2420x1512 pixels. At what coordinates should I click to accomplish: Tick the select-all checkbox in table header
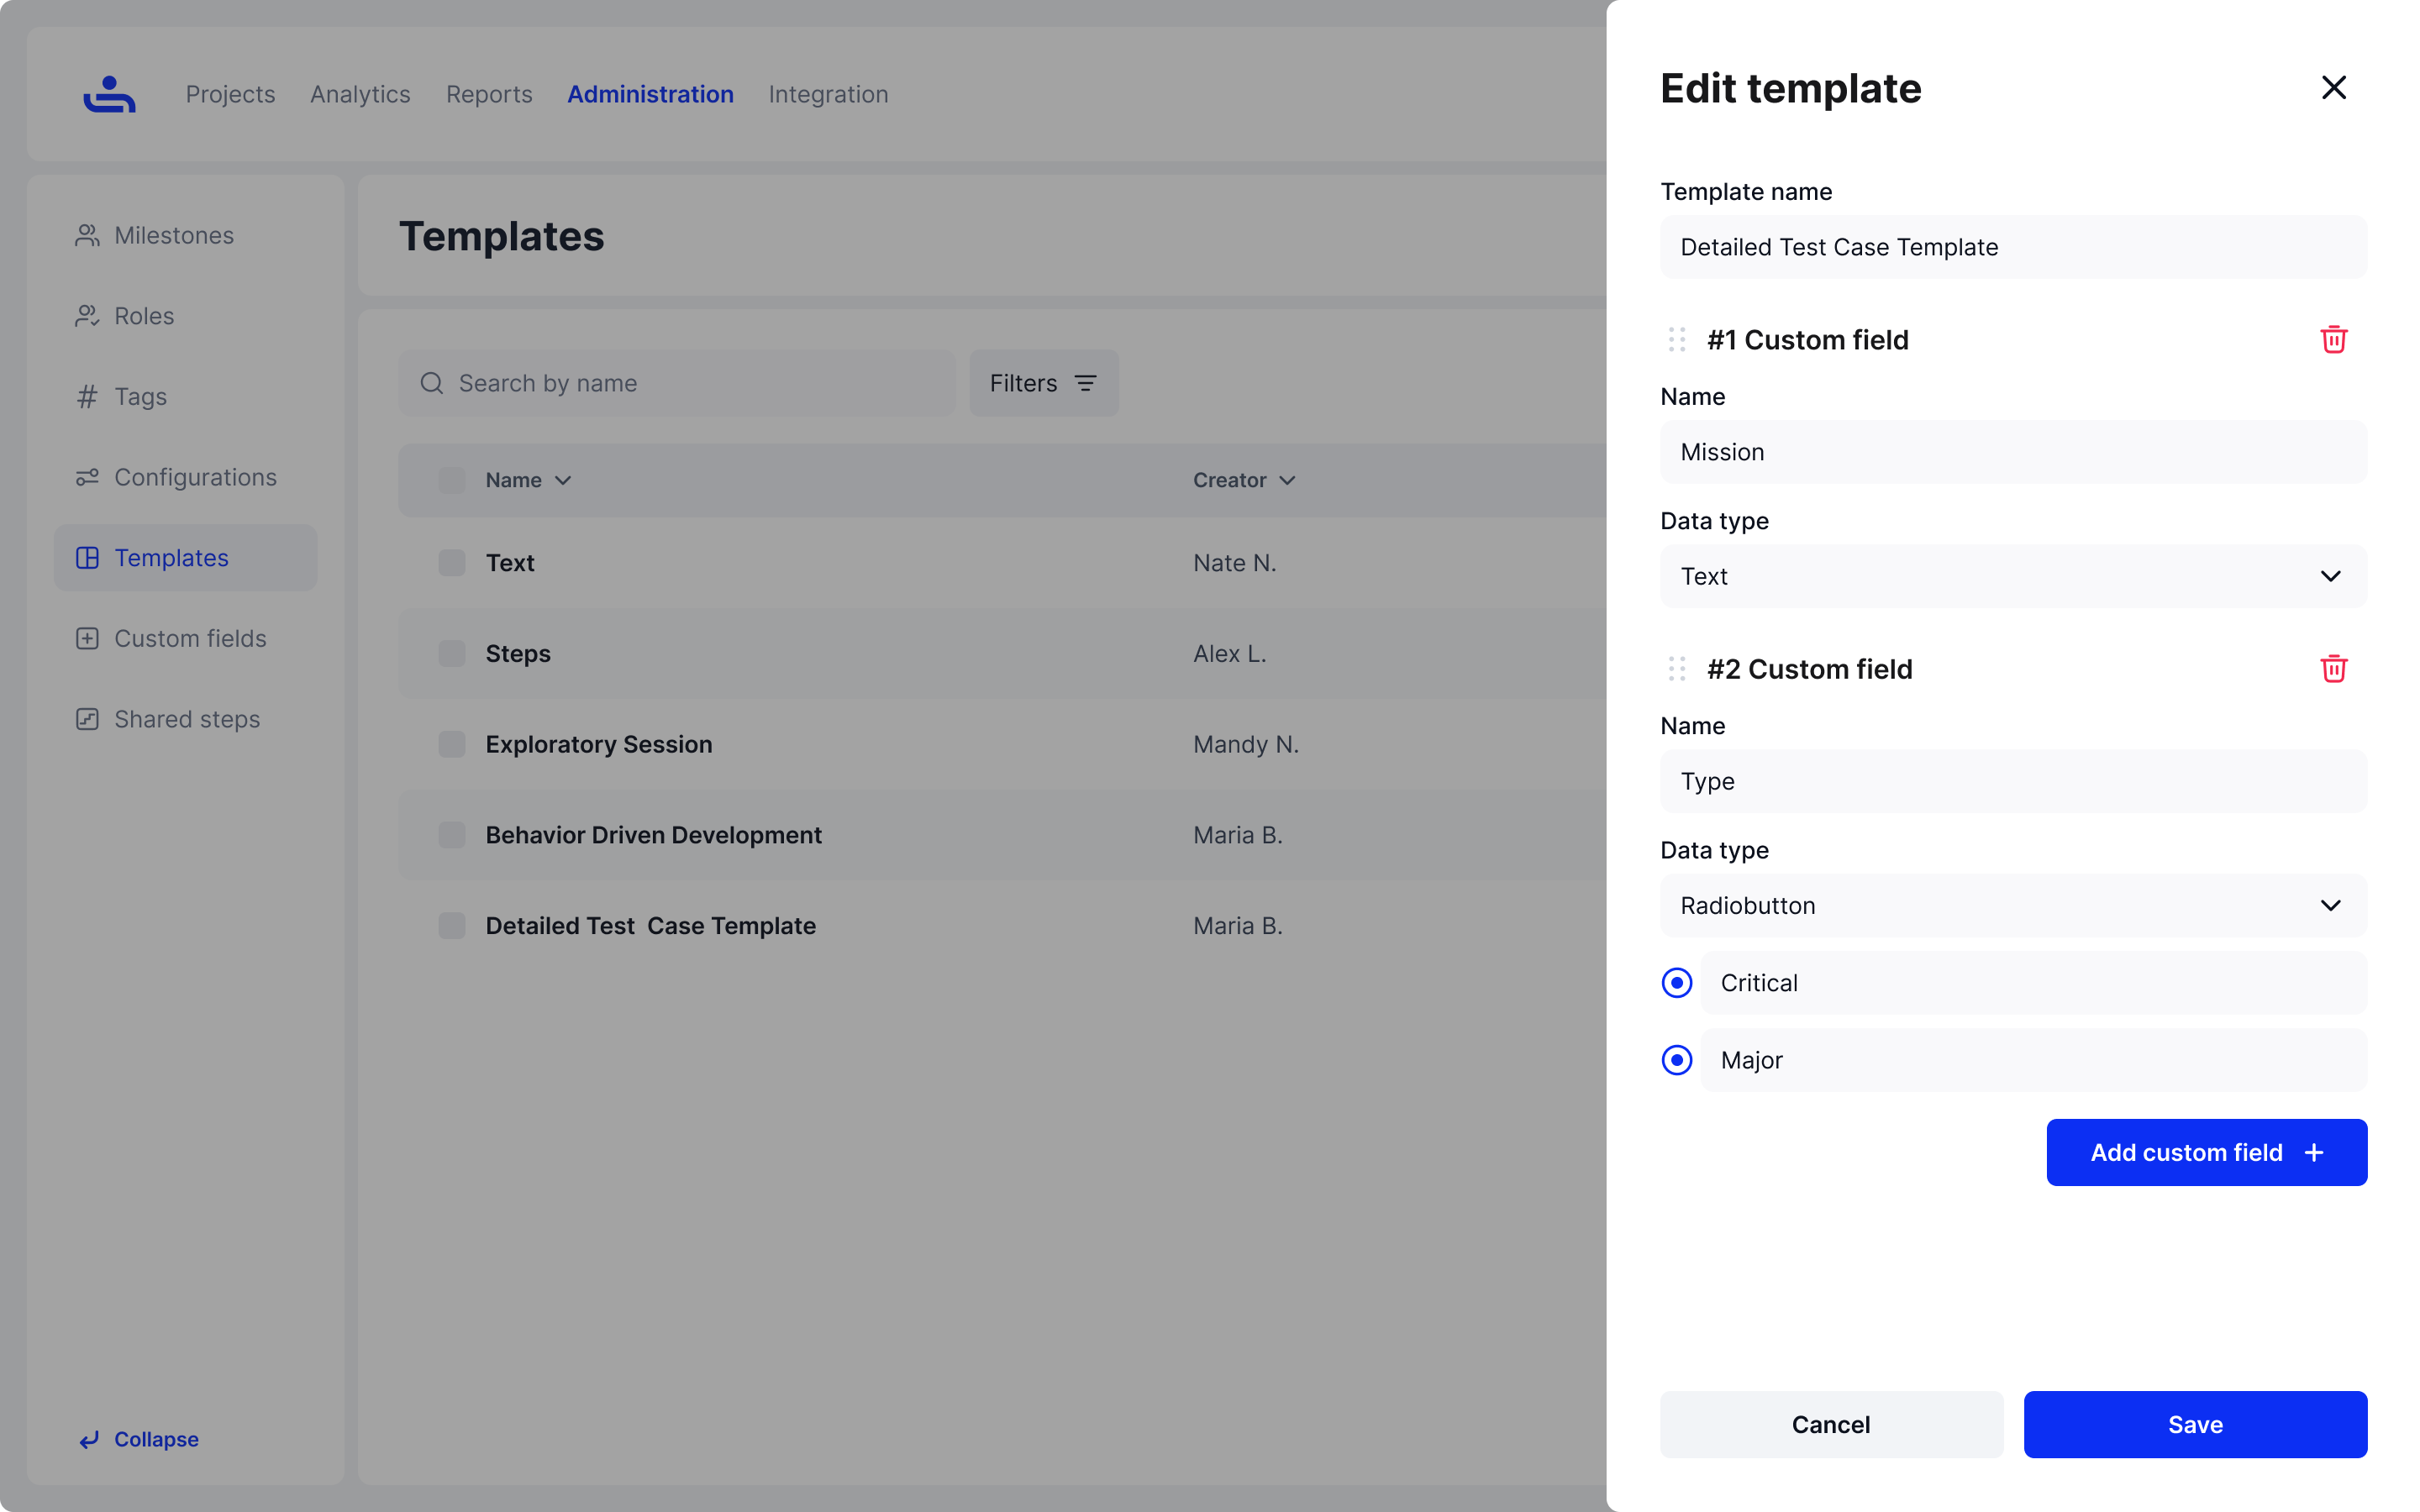[x=452, y=480]
